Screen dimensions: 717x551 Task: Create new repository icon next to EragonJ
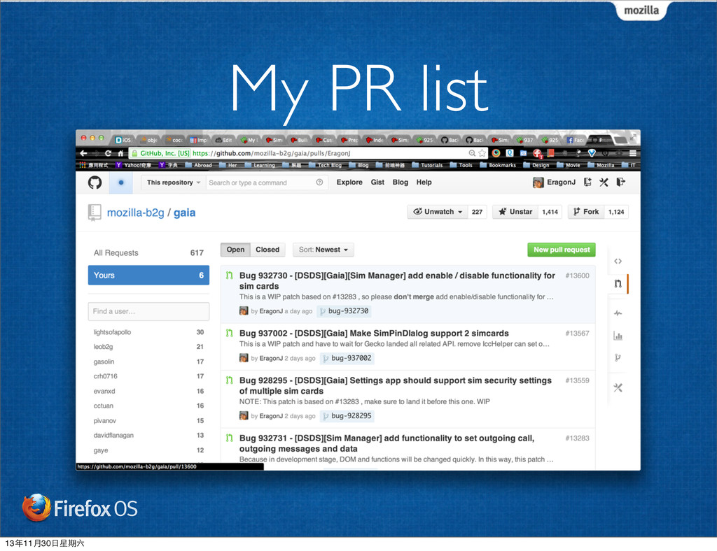point(587,182)
